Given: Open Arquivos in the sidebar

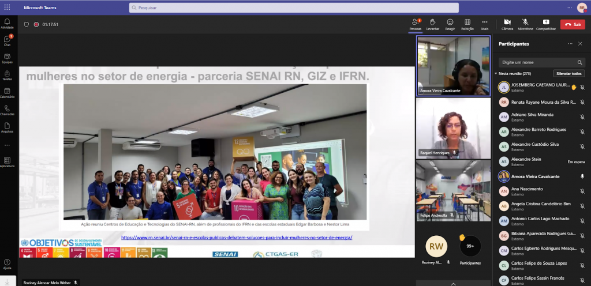Looking at the screenshot, I should (x=7, y=127).
